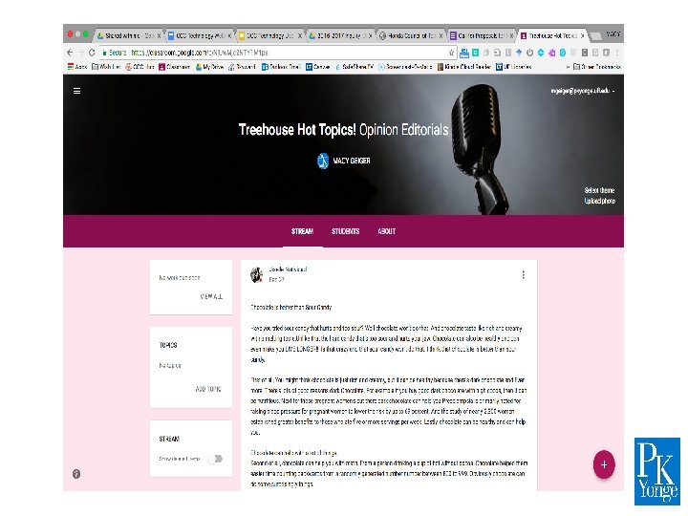Viewport: 688px width, 516px height.
Task: Open the Classroom hamburger main menu
Action: pos(76,91)
